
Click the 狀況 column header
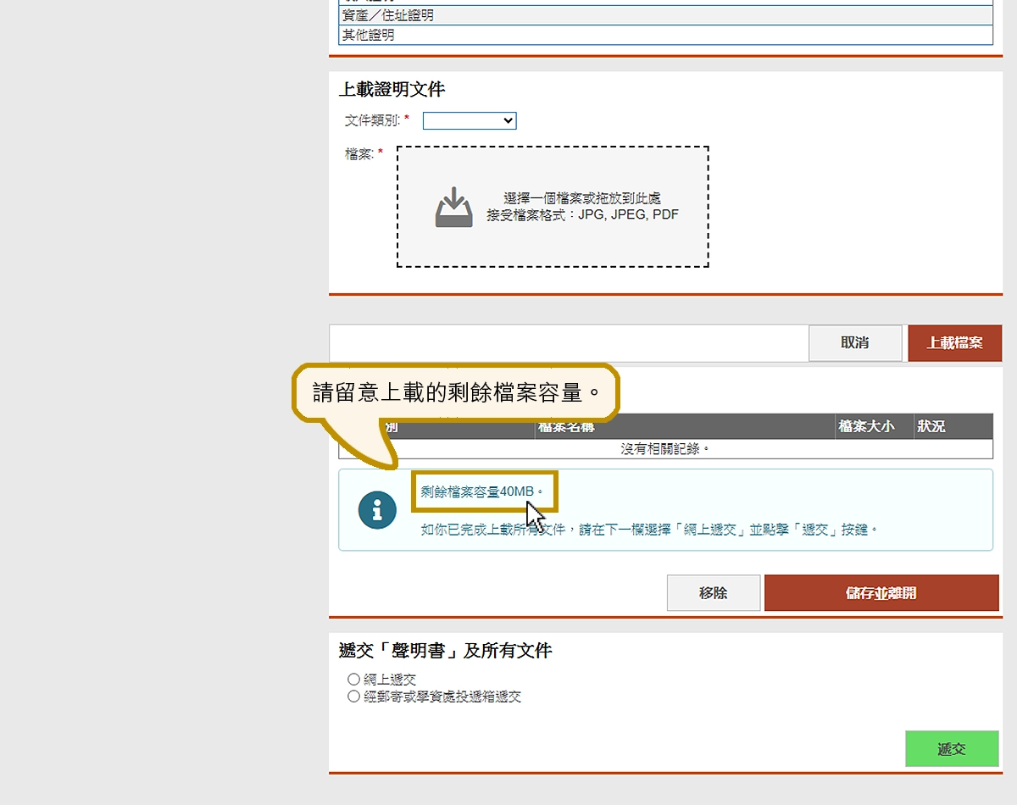(931, 426)
